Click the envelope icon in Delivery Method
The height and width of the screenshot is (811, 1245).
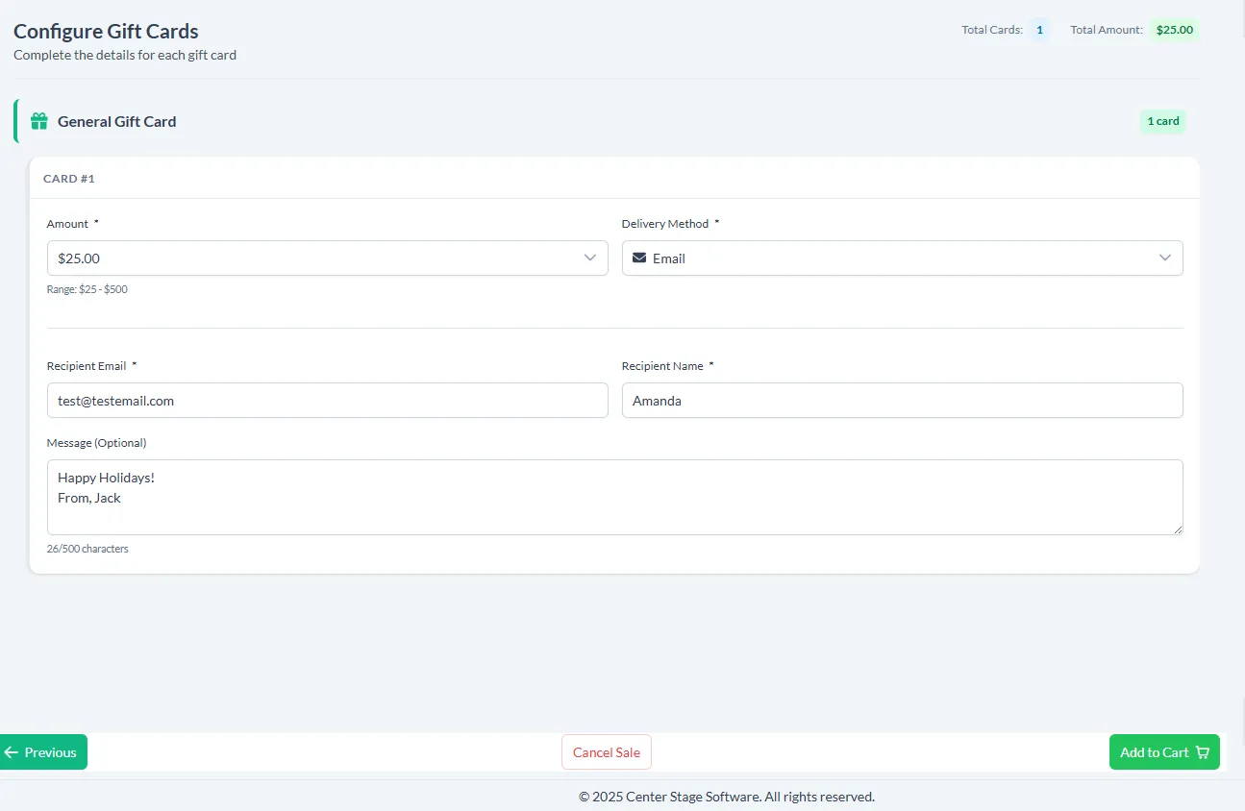[639, 258]
